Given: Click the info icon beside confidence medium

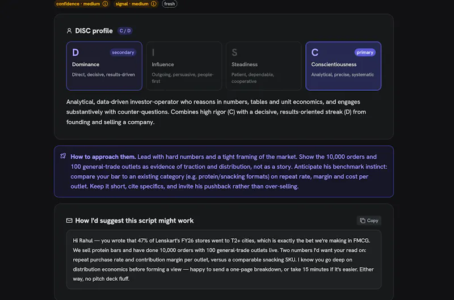Looking at the screenshot, I should [106, 4].
